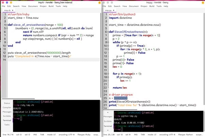The image size is (205, 137).
Task: Open Build menu in the Python window
Action: (152, 6)
